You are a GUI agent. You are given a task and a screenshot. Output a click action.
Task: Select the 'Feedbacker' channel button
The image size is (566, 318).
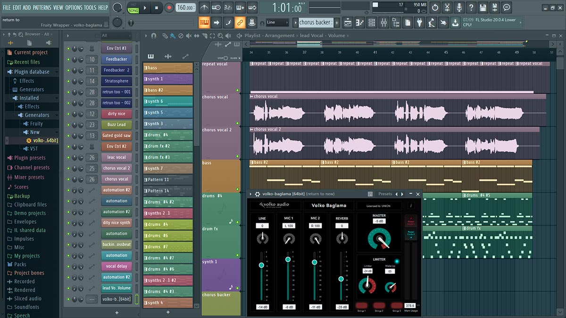coord(117,59)
